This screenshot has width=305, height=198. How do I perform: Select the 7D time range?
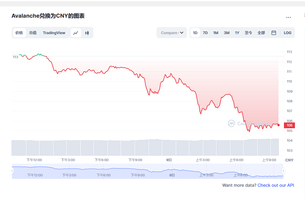click(205, 33)
